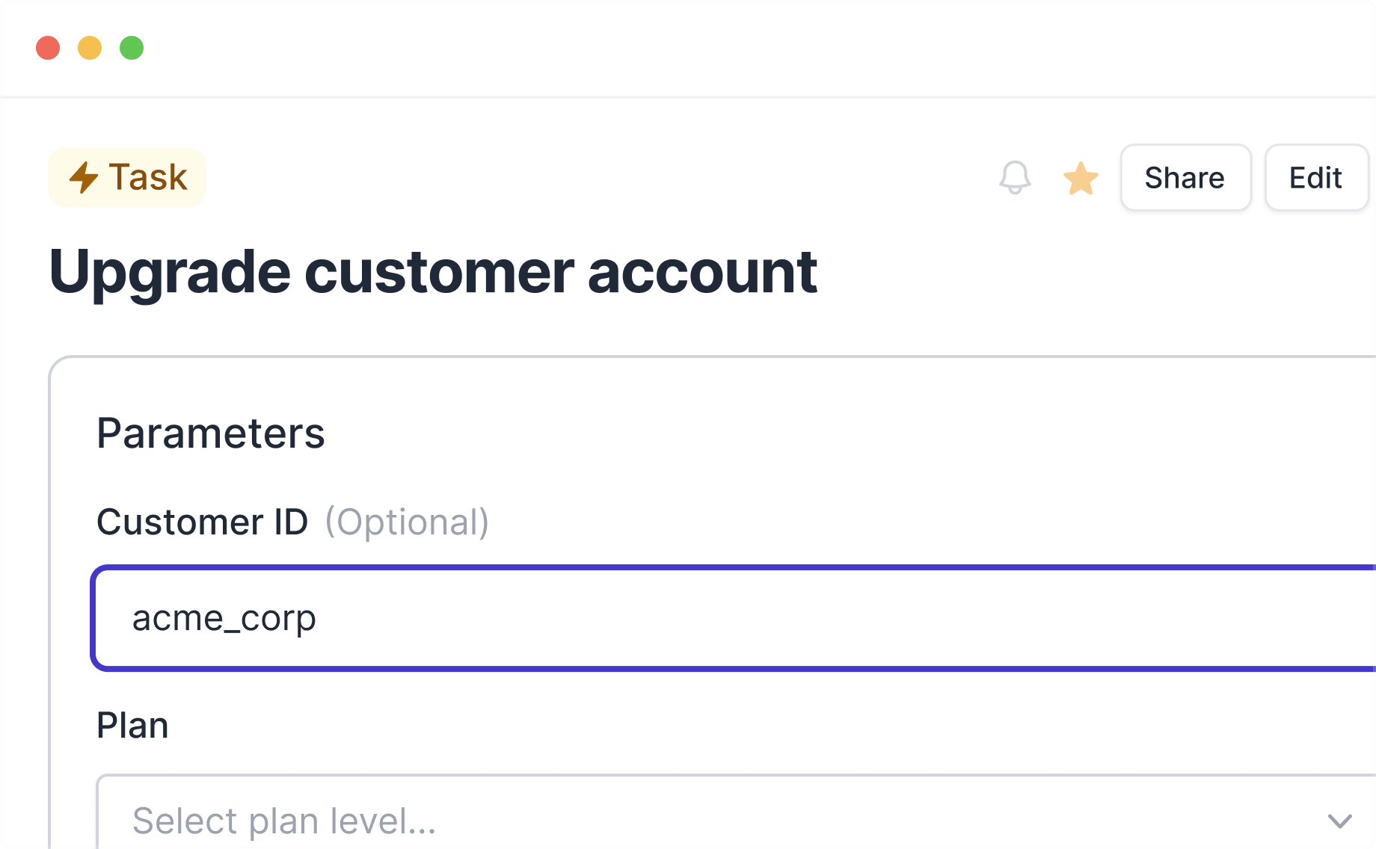
Task: Click the Task badge label text
Action: click(x=148, y=178)
